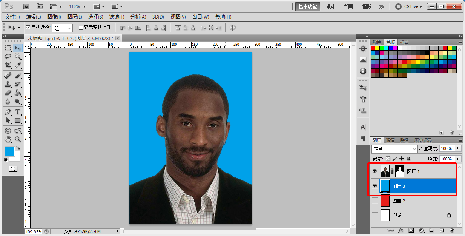Open the blend mode 正常 dropdown

pyautogui.click(x=394, y=149)
